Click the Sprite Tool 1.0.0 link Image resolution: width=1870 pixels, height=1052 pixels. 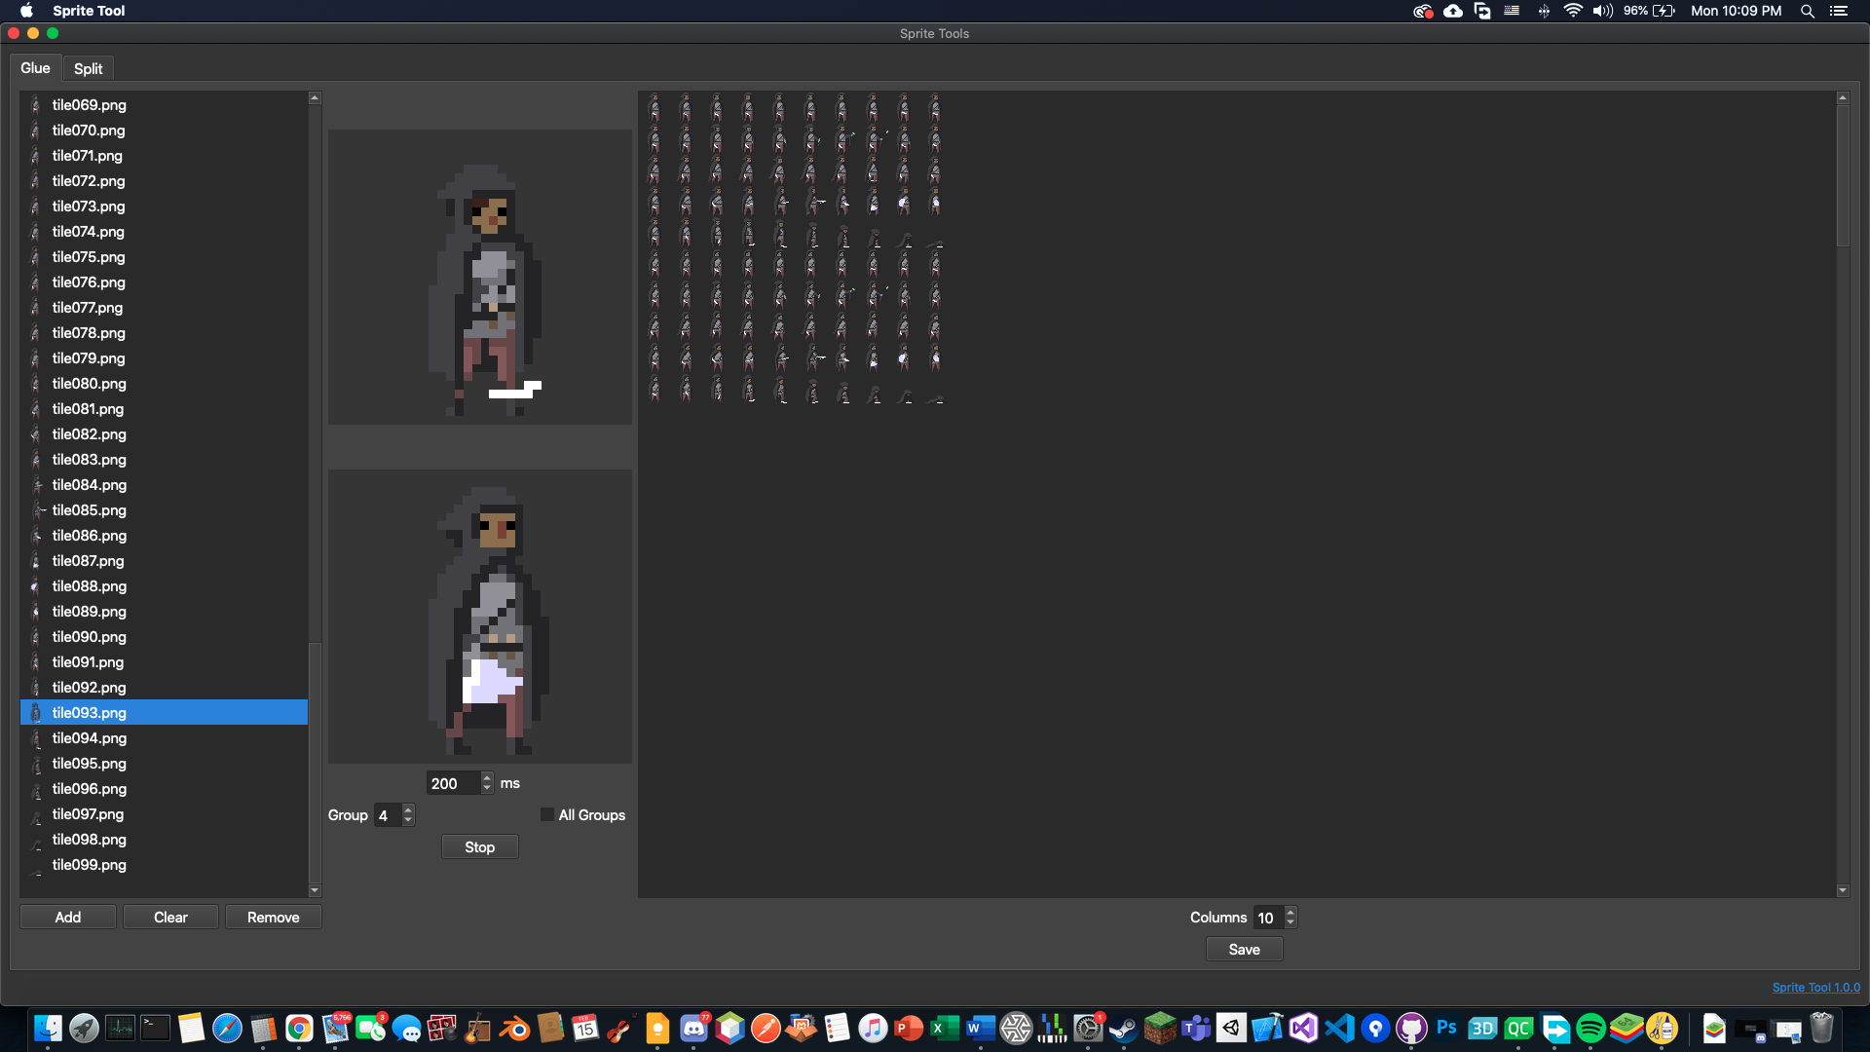[x=1815, y=988]
